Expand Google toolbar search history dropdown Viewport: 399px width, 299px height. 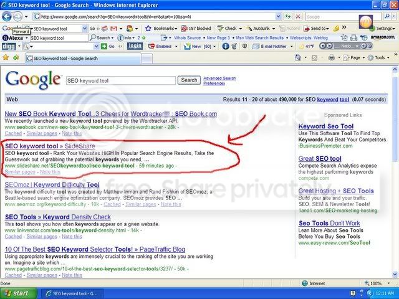85,29
